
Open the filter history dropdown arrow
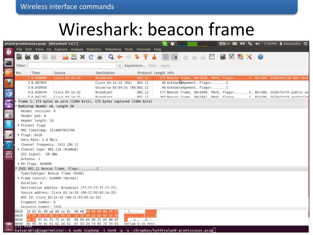coord(120,65)
